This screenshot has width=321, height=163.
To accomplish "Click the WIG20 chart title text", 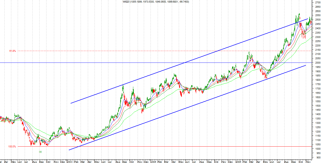I will [156, 2].
